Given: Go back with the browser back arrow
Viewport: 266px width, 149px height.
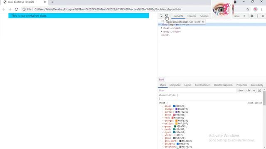Looking at the screenshot, I should coord(4,9).
